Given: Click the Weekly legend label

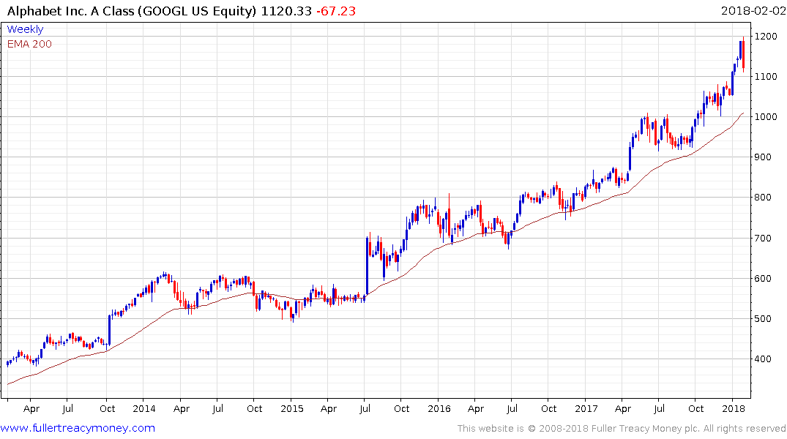Looking at the screenshot, I should pyautogui.click(x=25, y=29).
